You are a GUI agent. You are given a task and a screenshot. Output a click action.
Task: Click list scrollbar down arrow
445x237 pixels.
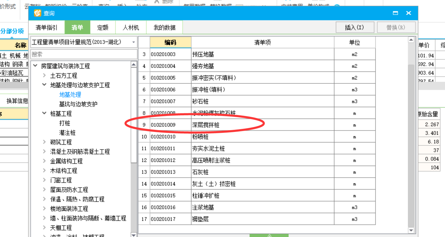pyautogui.click(x=411, y=230)
